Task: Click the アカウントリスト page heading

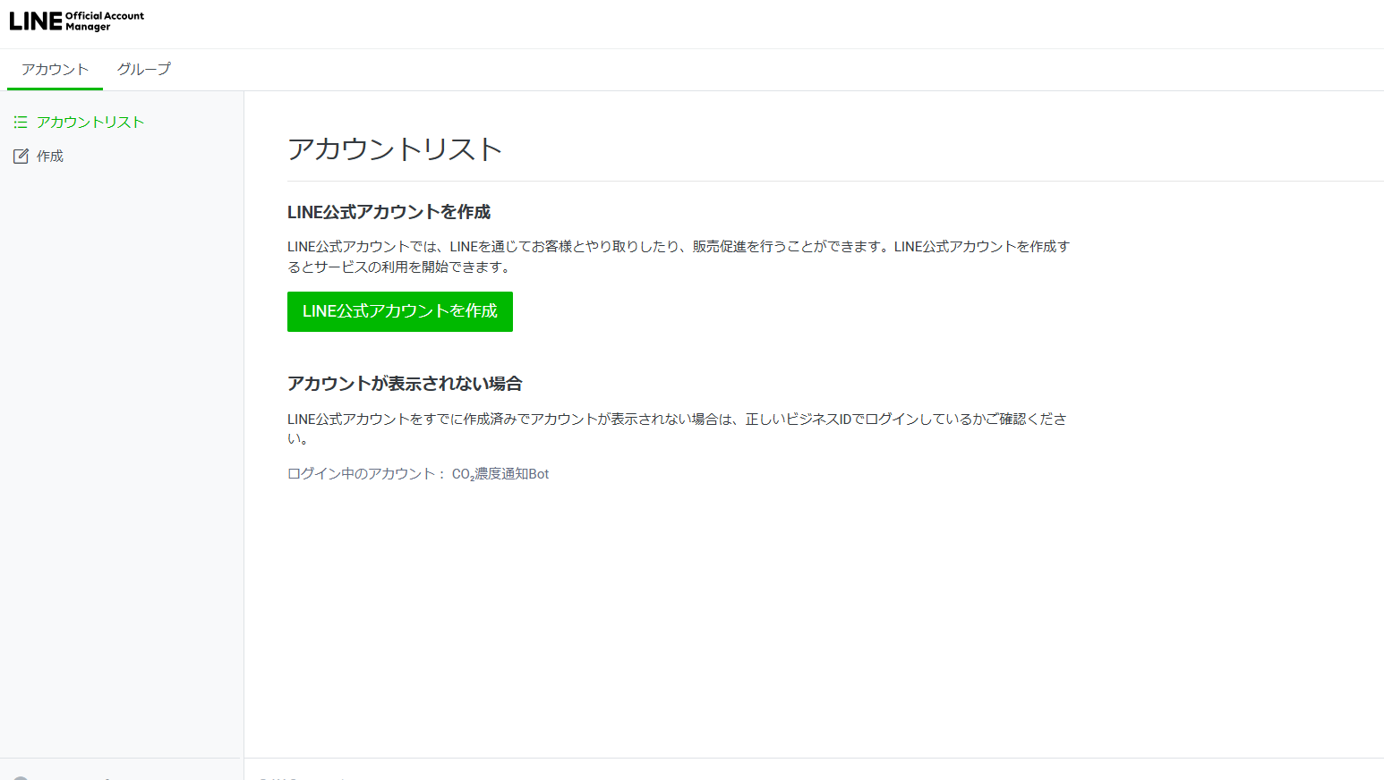Action: 395,148
